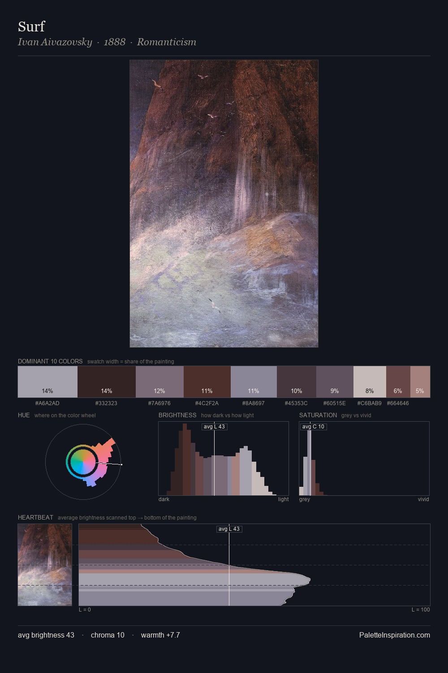Click the small painting thumbnail beside heartbeat chart

point(45,565)
